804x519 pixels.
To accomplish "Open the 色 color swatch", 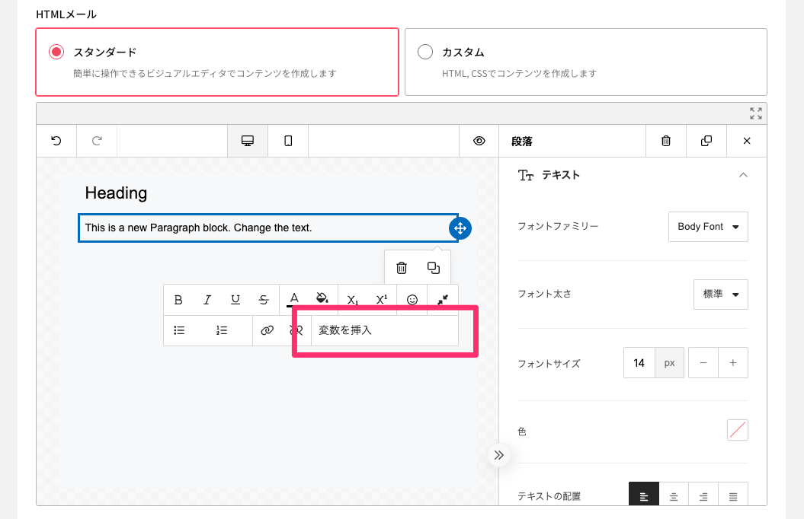I will 738,430.
